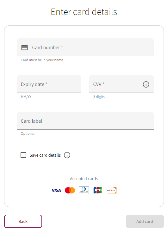Click the Discover card logo
The image size is (168, 234).
coord(112,190)
